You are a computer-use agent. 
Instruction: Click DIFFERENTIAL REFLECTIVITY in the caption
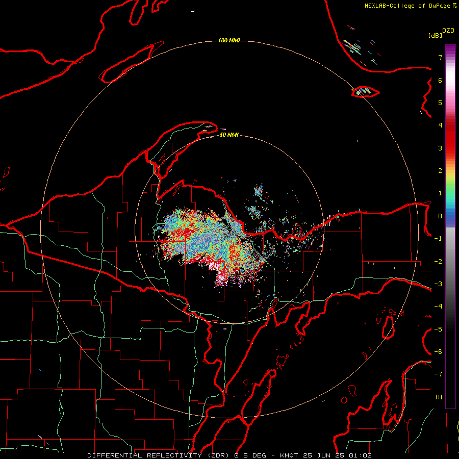145,455
